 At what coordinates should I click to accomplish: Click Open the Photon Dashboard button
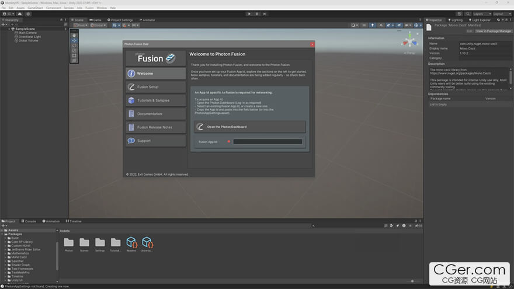coord(250,127)
